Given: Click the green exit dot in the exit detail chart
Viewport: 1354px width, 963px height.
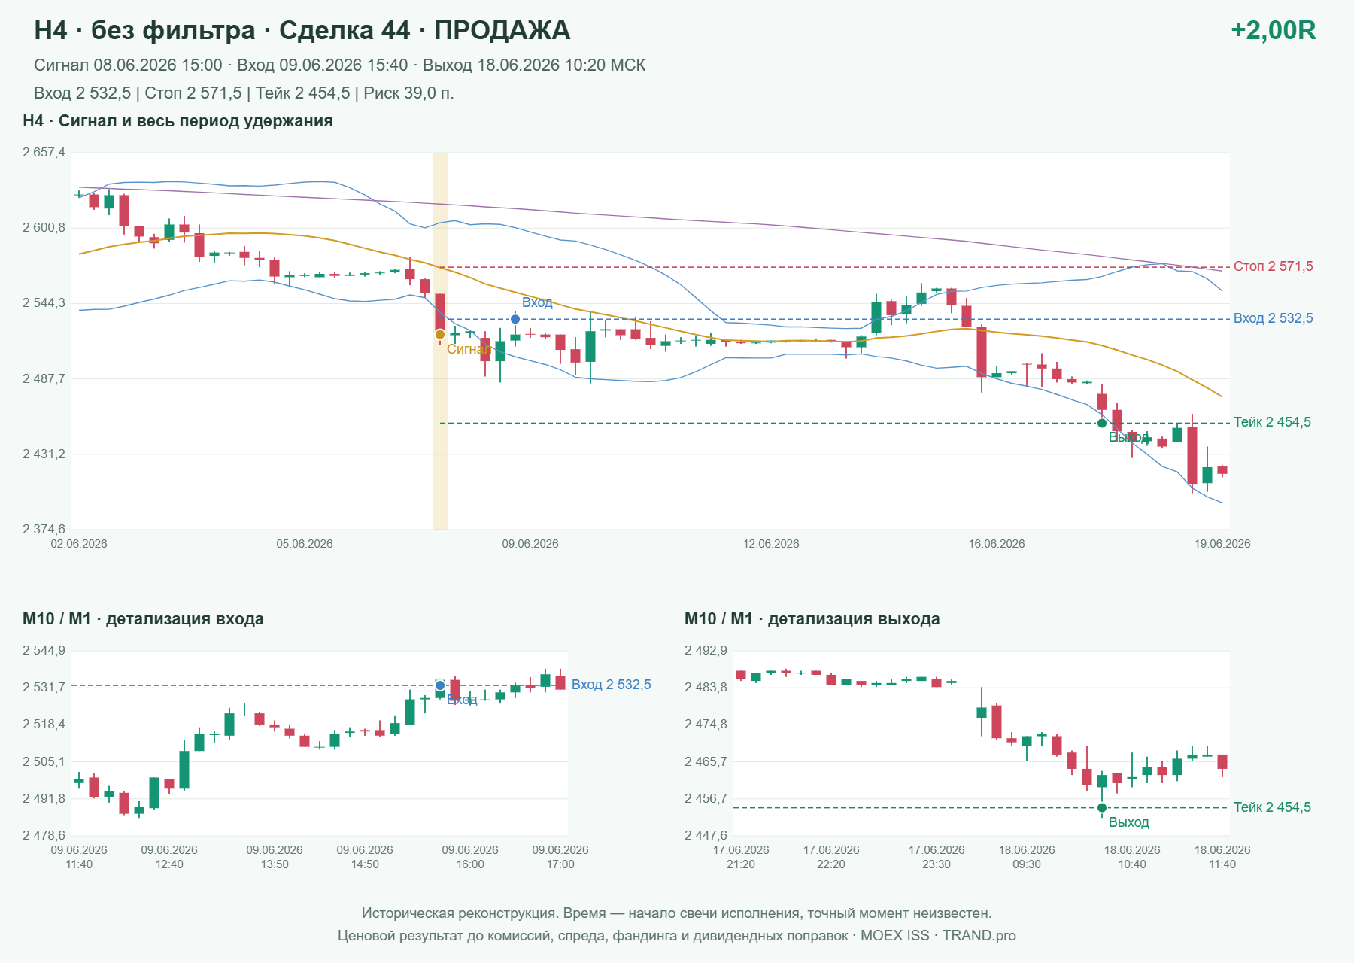Looking at the screenshot, I should tap(1102, 807).
